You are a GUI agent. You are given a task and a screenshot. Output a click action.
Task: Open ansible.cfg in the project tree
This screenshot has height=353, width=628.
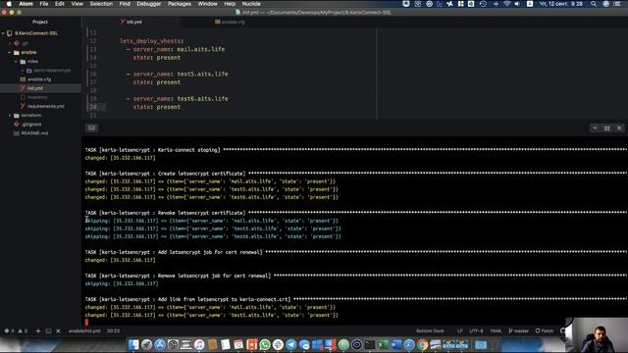point(39,79)
